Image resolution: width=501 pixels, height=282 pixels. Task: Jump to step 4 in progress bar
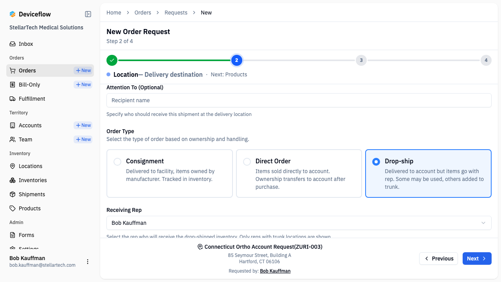click(486, 60)
